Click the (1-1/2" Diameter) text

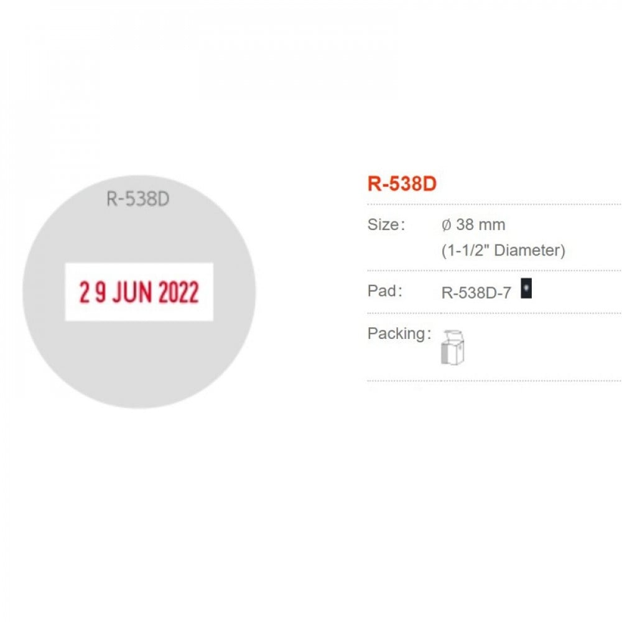[503, 251]
